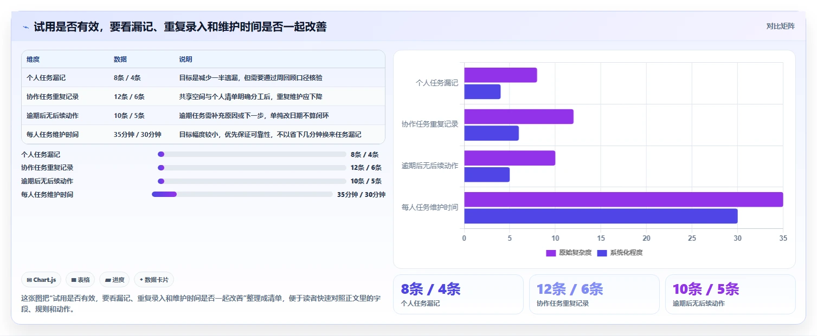Click the caption paragraph starting 这张图把
The height and width of the screenshot is (336, 817).
pyautogui.click(x=201, y=304)
